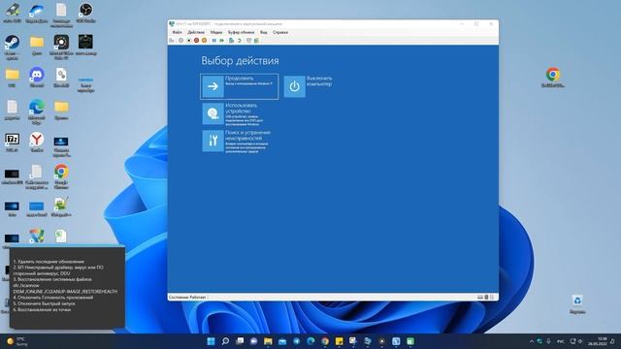Open Edge from the taskbar

click(310, 341)
